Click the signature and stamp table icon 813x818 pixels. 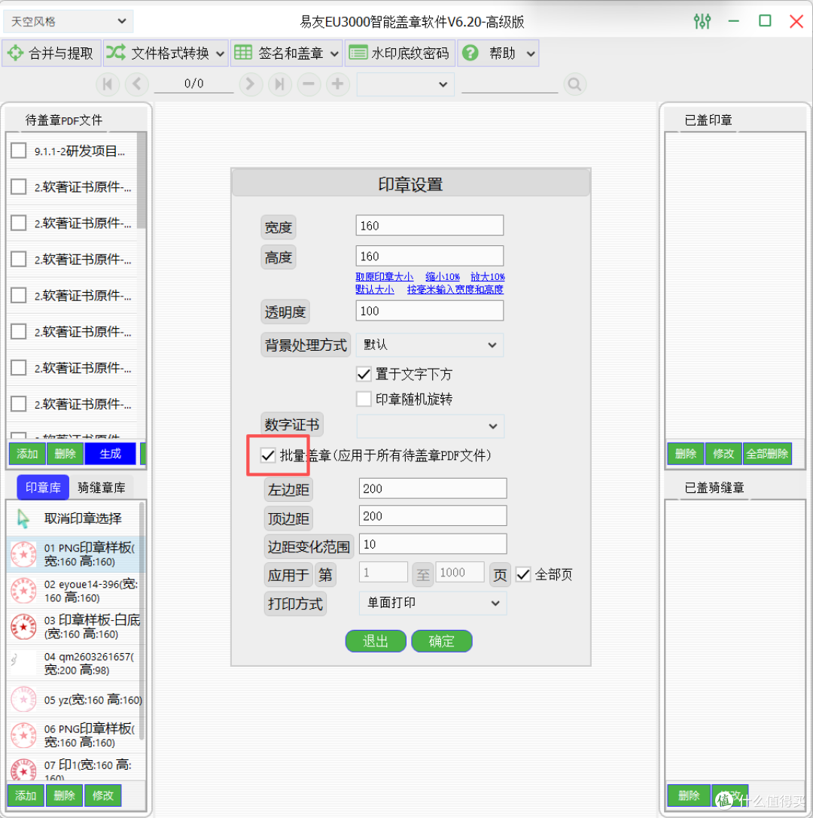tap(243, 53)
